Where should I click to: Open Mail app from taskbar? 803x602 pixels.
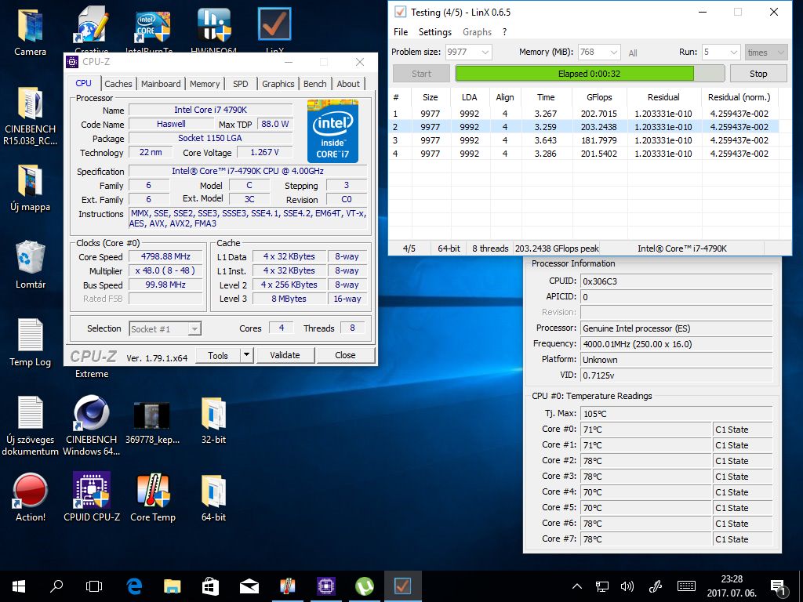[x=249, y=586]
